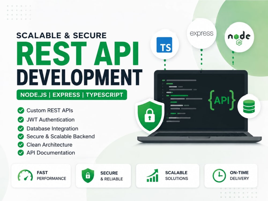The image size is (268, 201).
Task: Click the shield lock icon beside Secure & Reliable
Action: pos(88,176)
